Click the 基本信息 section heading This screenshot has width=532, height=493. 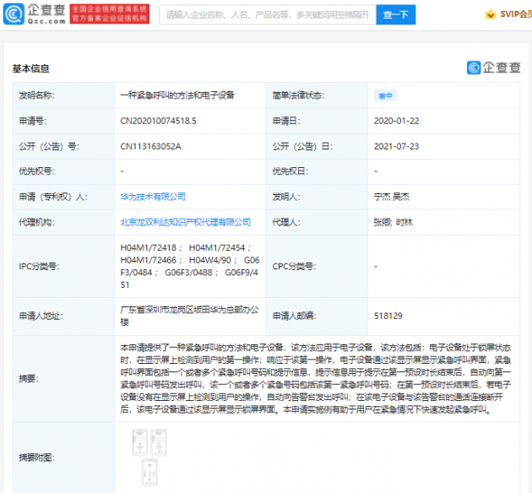[30, 68]
